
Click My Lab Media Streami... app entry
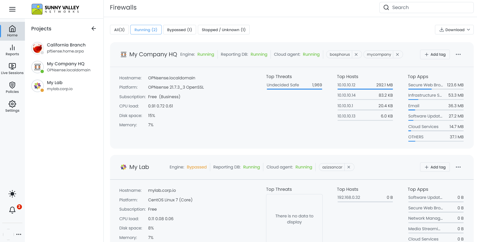pyautogui.click(x=436, y=230)
